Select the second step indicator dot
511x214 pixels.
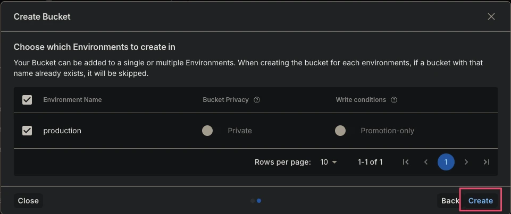(259, 201)
